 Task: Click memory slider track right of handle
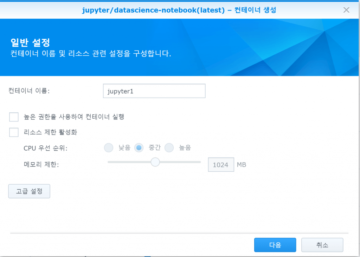coord(180,162)
